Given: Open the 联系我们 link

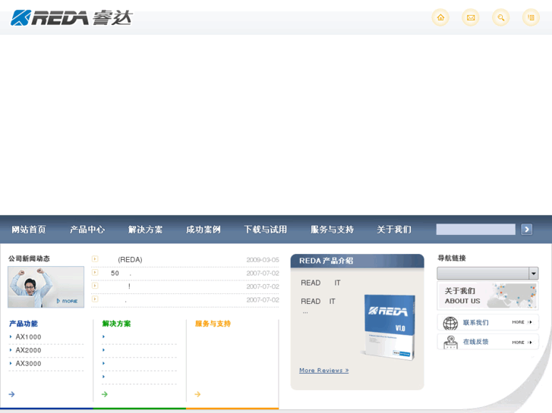Looking at the screenshot, I should 475,323.
